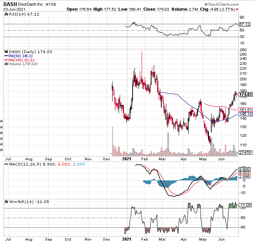The image size is (255, 244).
Task: Click the RSI(14) 67.12 panel label
Action: [24, 14]
